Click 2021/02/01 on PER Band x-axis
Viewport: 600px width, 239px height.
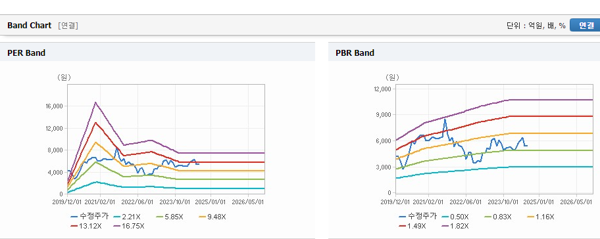click(x=101, y=202)
